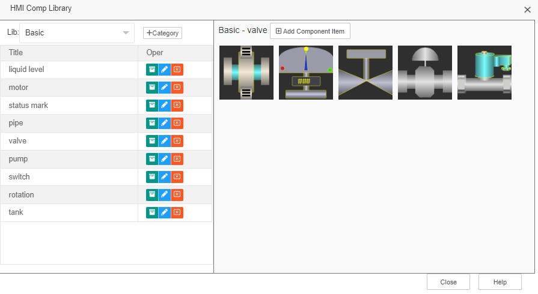This screenshot has width=538, height=294.
Task: Click the Close button
Action: tap(448, 282)
